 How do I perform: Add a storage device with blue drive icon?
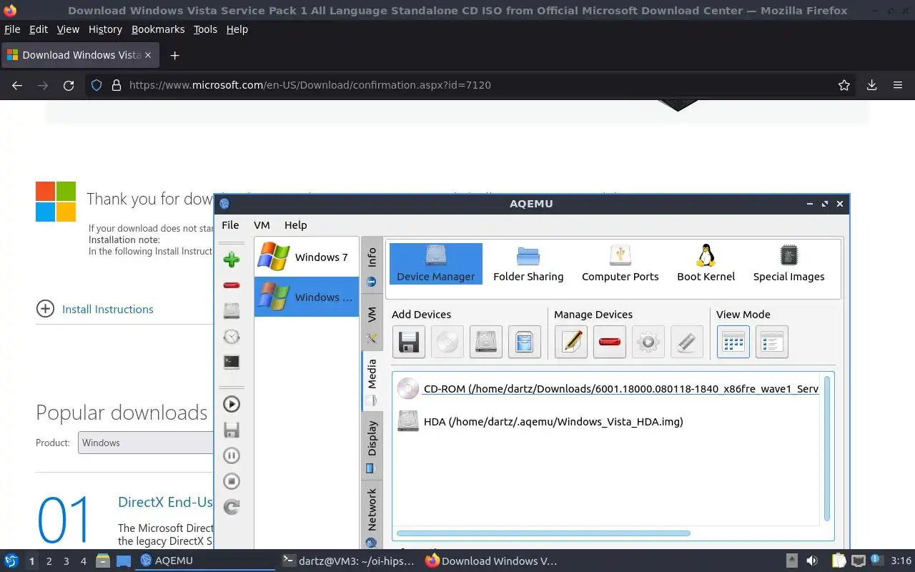point(525,342)
